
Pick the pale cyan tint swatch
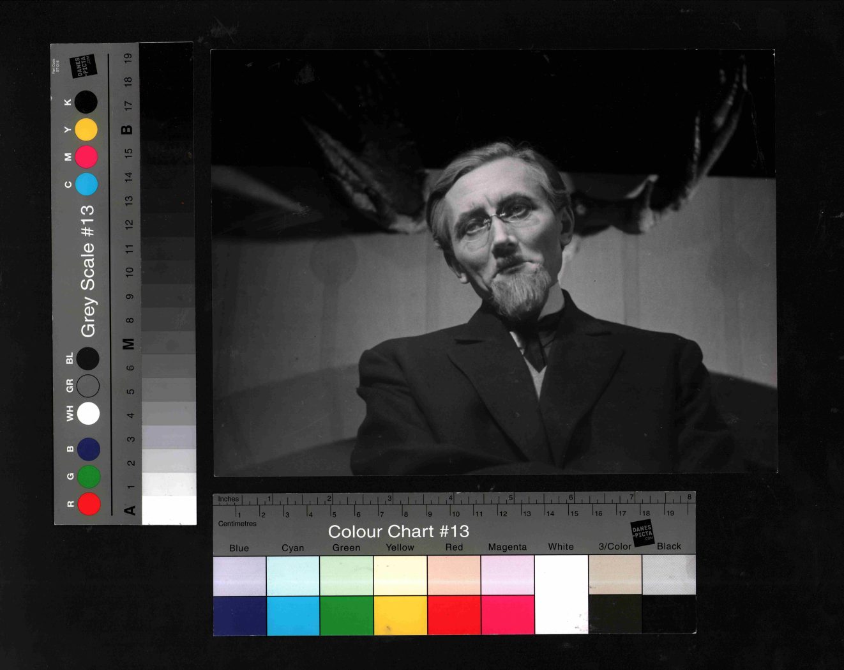[x=293, y=575]
